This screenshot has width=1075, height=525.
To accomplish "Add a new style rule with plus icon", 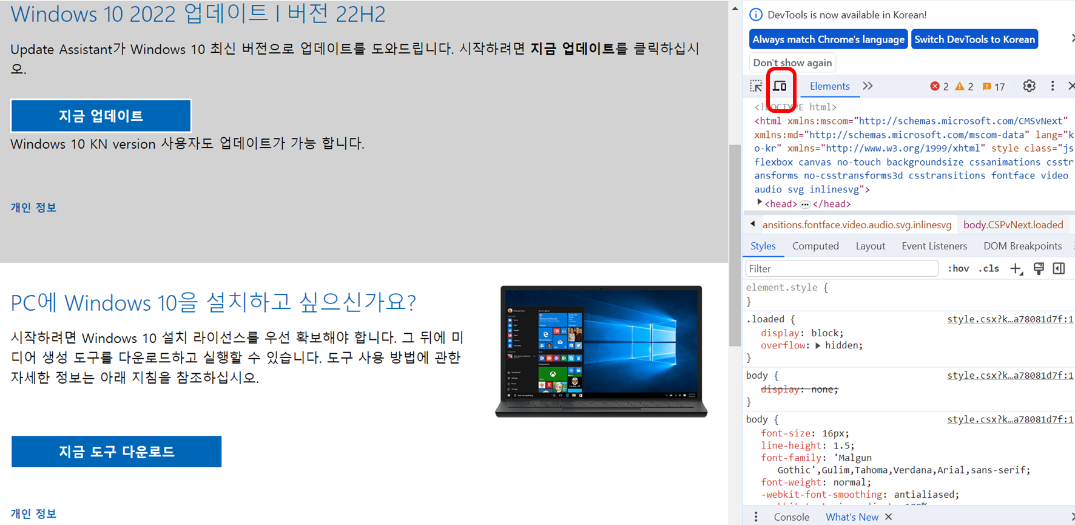I will tap(1016, 269).
